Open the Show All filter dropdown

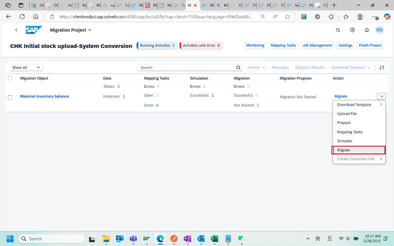click(26, 67)
